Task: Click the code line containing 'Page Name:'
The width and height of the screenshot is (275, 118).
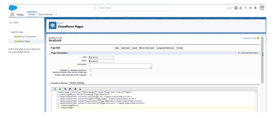Action: 97,99
